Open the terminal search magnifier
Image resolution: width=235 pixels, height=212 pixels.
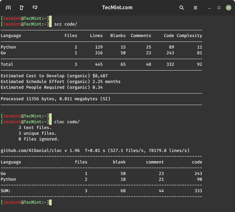pyautogui.click(x=181, y=7)
